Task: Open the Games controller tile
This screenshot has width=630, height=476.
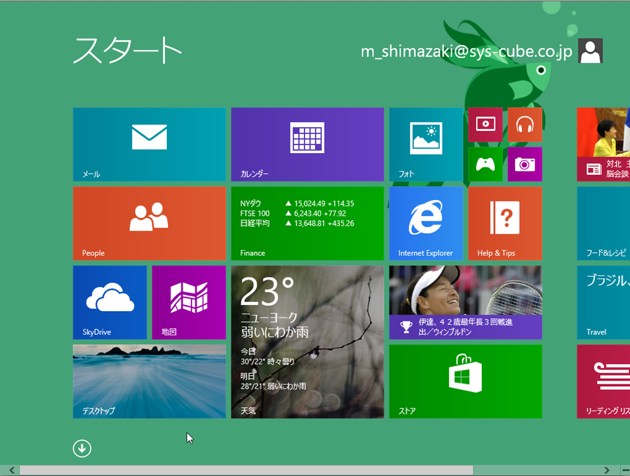Action: click(486, 164)
